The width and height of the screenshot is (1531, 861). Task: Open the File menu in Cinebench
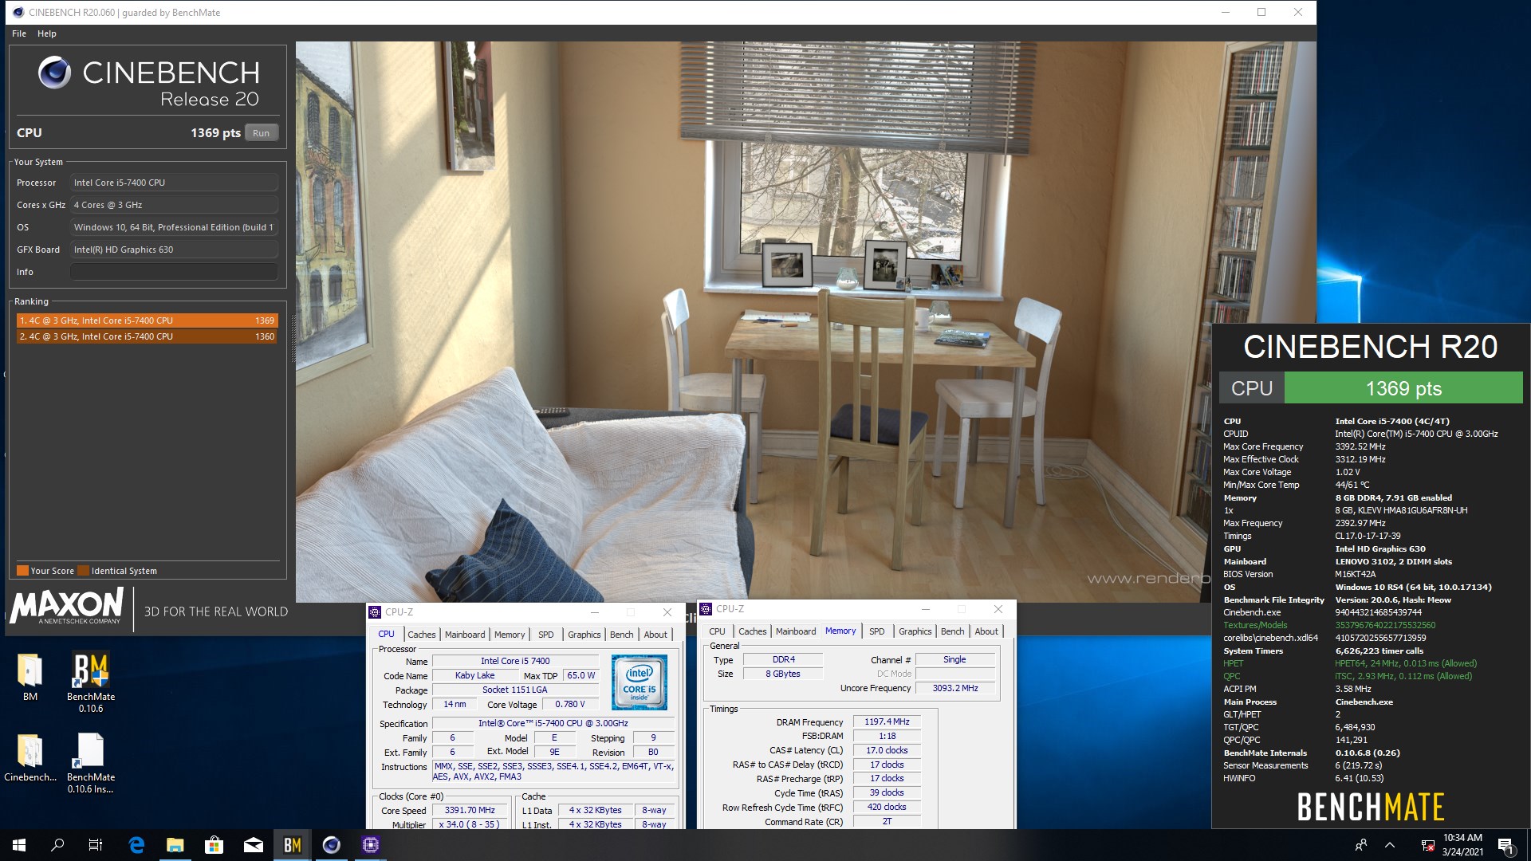tap(19, 33)
